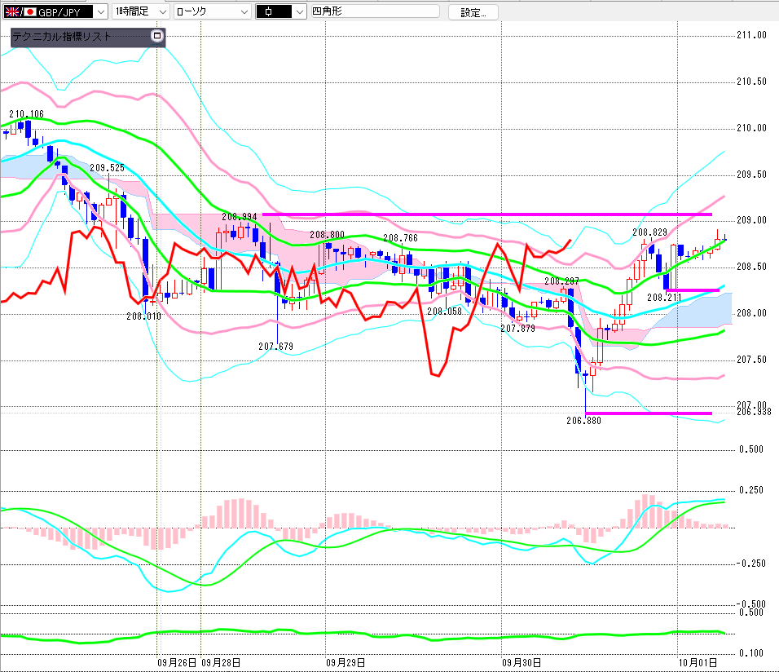Click the 210.106 high price label

click(x=26, y=114)
